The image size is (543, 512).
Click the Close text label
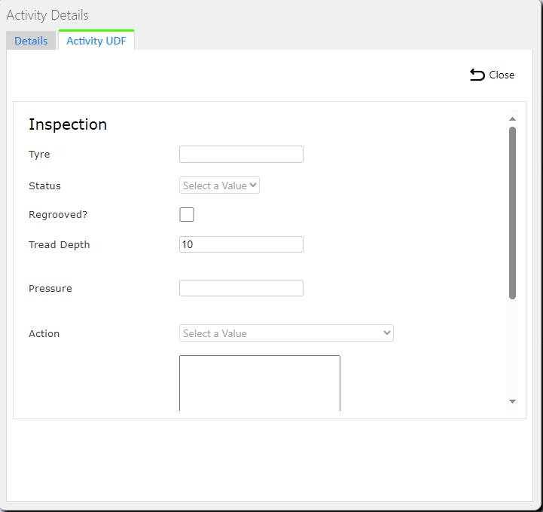tap(502, 75)
